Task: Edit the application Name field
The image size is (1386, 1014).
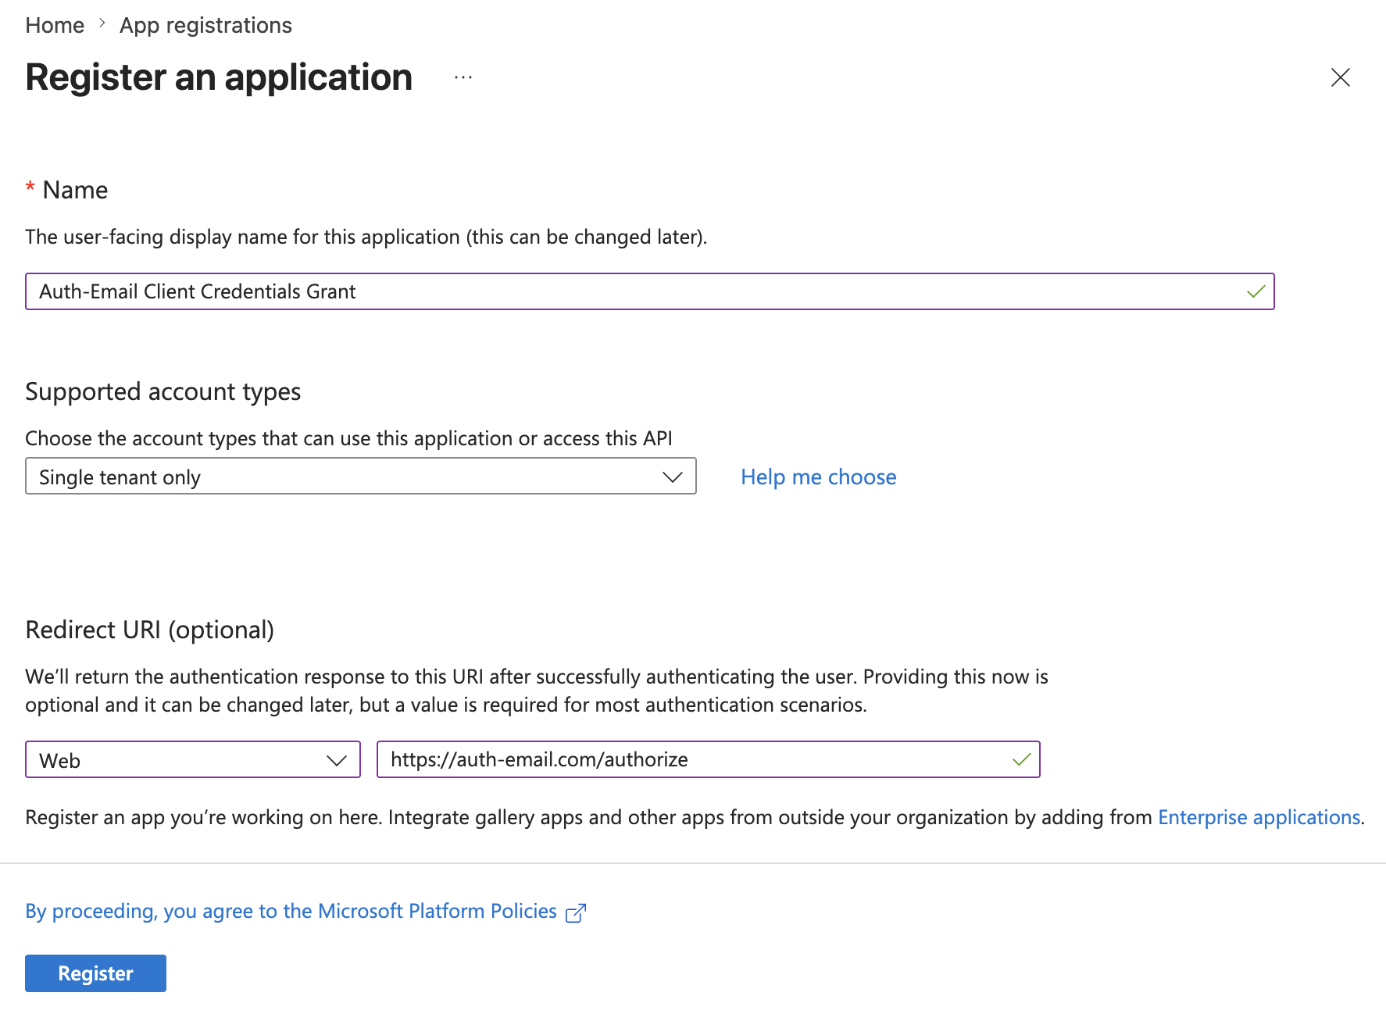Action: point(649,291)
